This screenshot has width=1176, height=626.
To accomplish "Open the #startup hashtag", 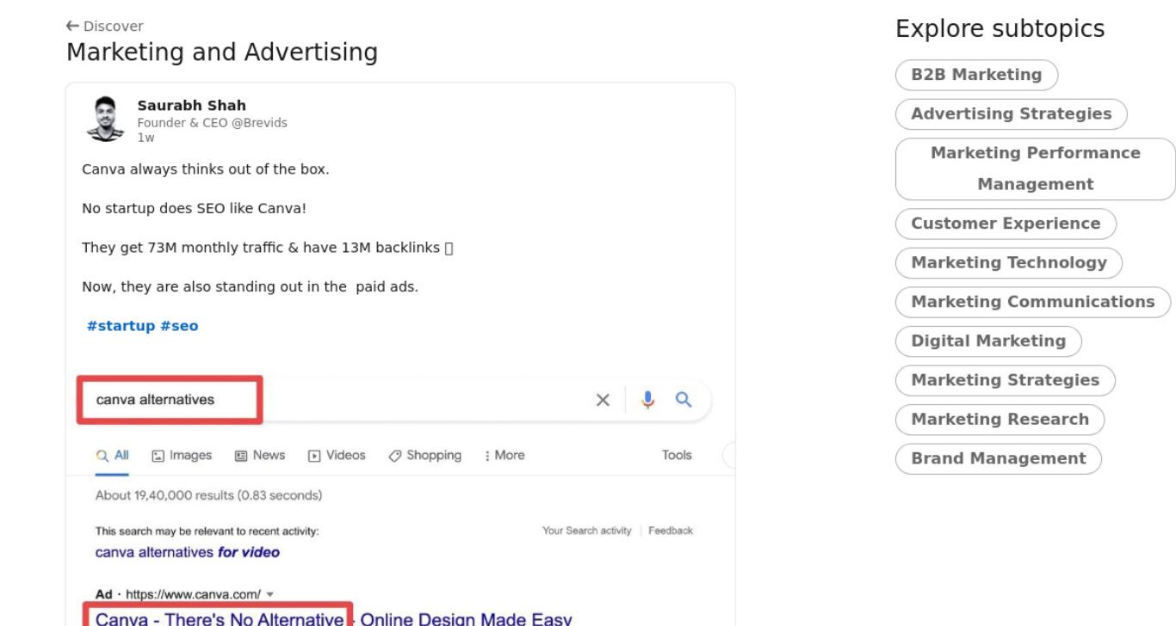I will click(121, 327).
